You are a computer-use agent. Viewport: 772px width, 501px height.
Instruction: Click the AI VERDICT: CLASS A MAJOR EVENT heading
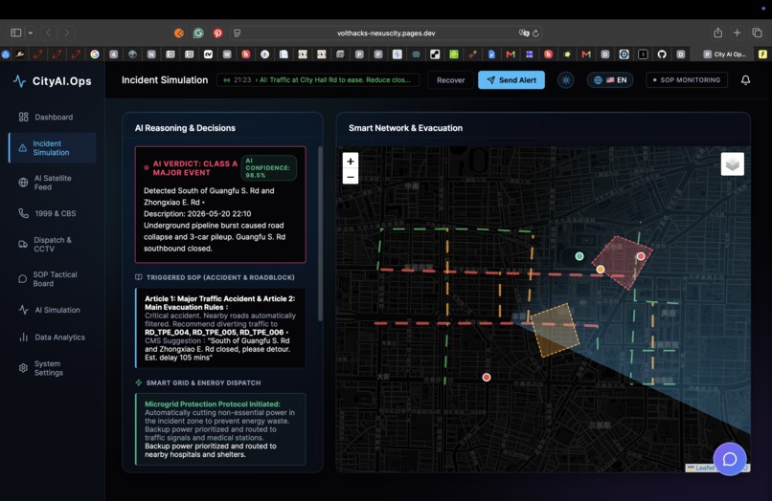point(195,168)
